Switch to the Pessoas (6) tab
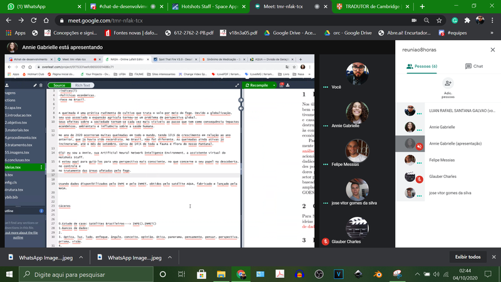 tap(421, 66)
